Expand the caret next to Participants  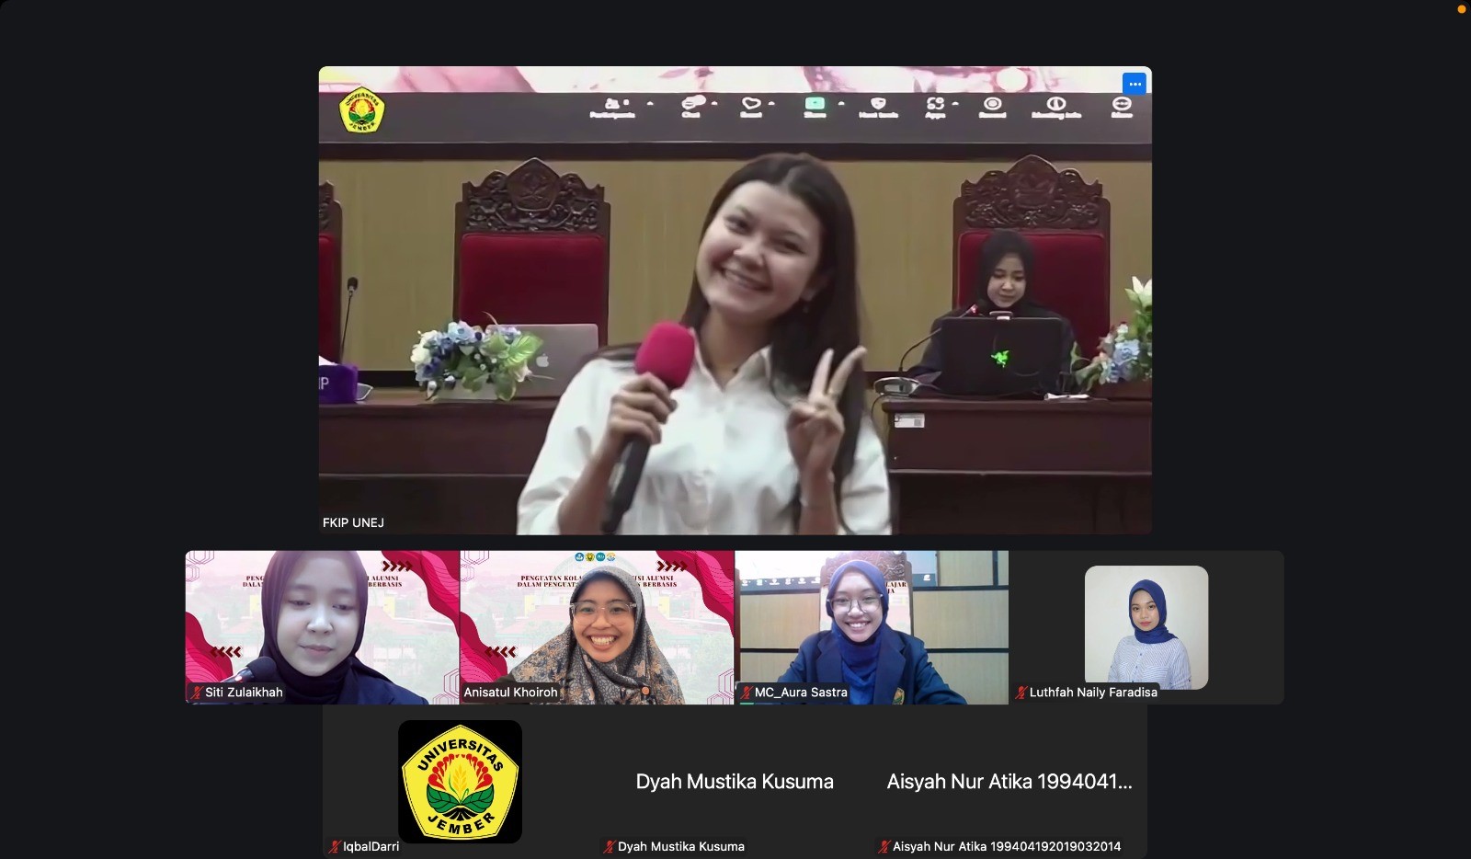click(650, 104)
